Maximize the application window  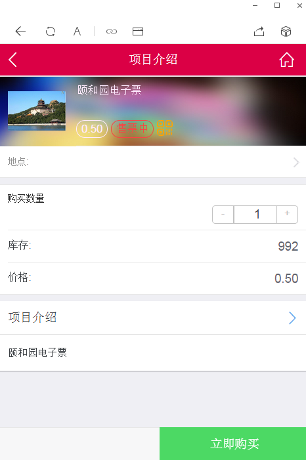tap(277, 5)
